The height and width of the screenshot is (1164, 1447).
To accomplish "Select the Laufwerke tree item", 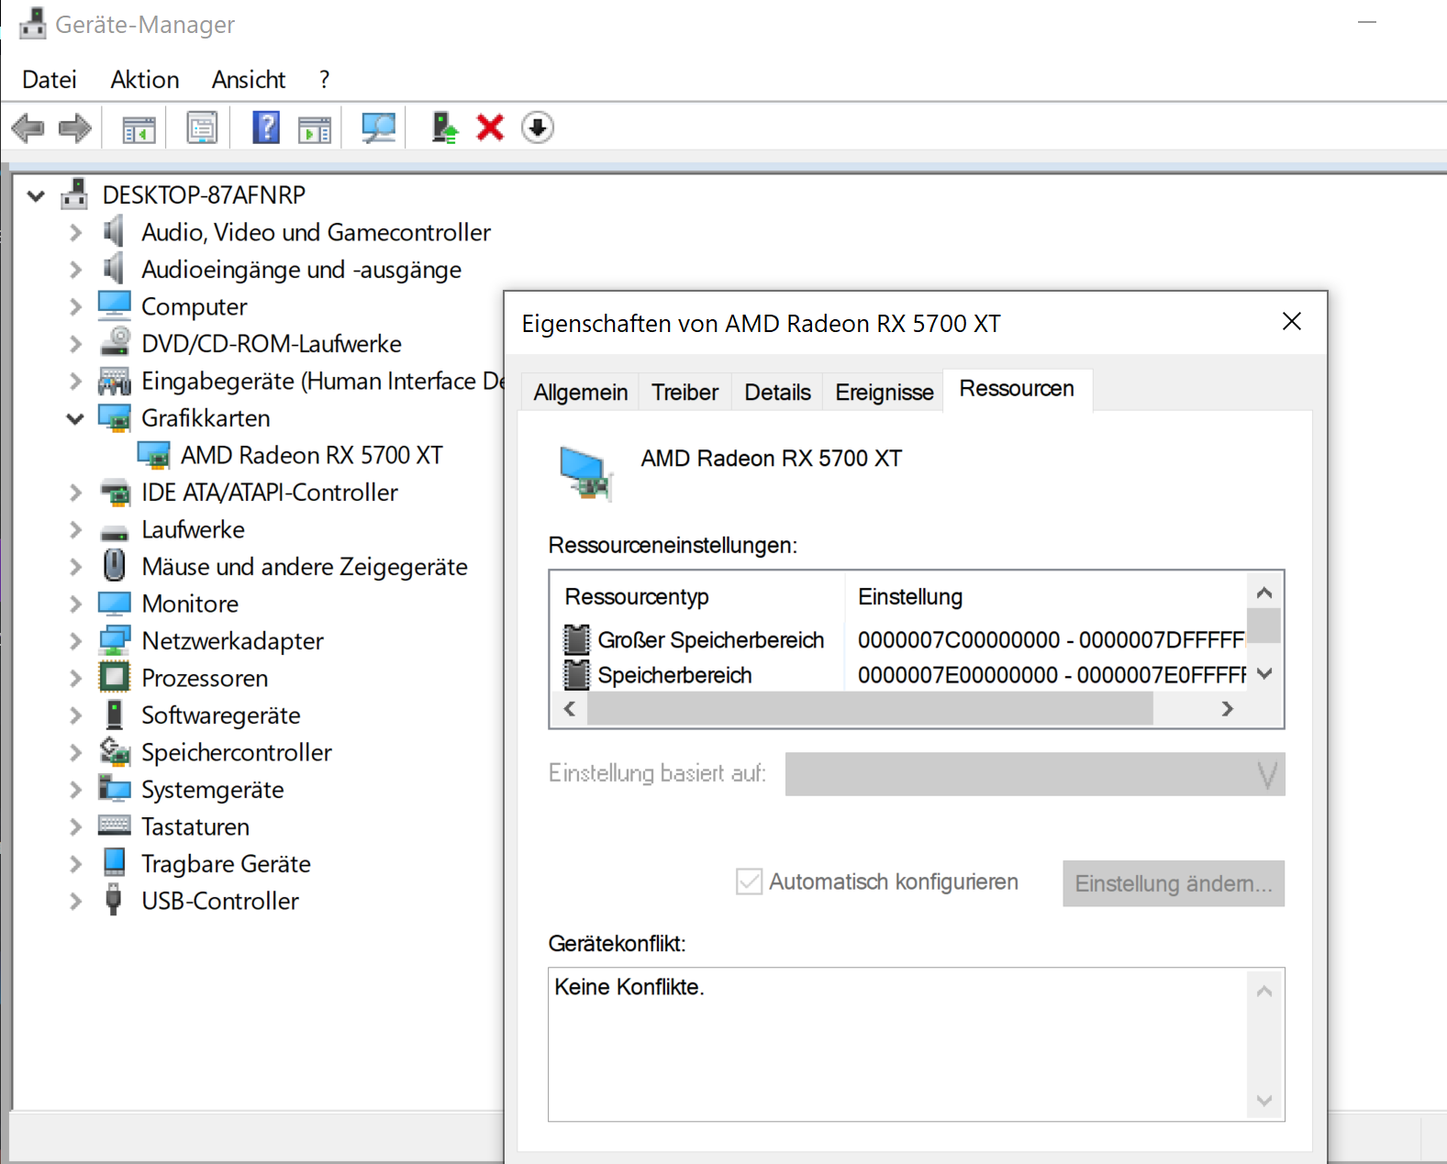I will [193, 529].
